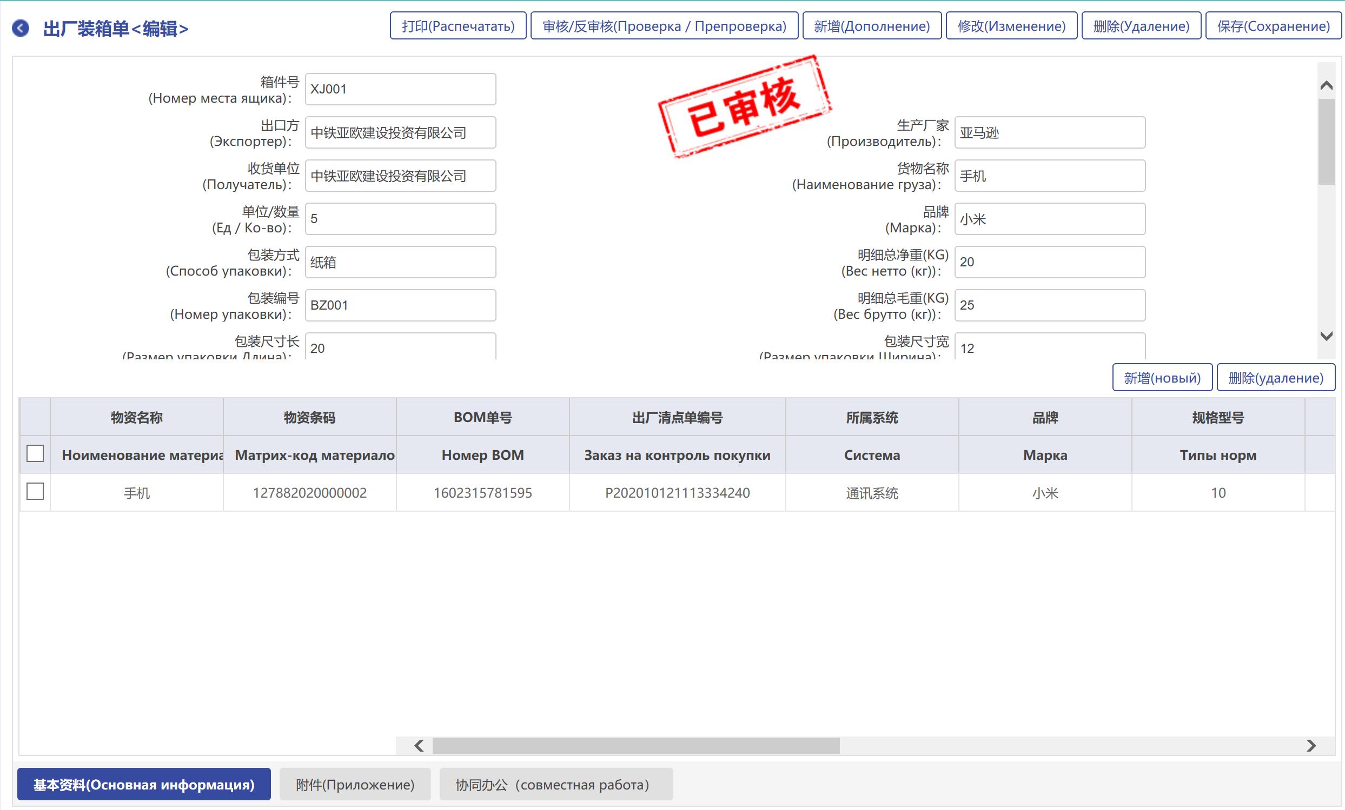This screenshot has width=1345, height=810.
Task: Click the 物资名称 column header
Action: 136,417
